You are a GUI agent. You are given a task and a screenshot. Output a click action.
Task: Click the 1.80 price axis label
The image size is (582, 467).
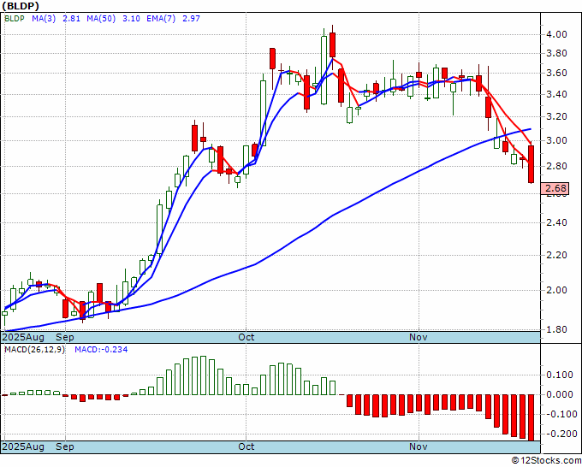point(556,329)
